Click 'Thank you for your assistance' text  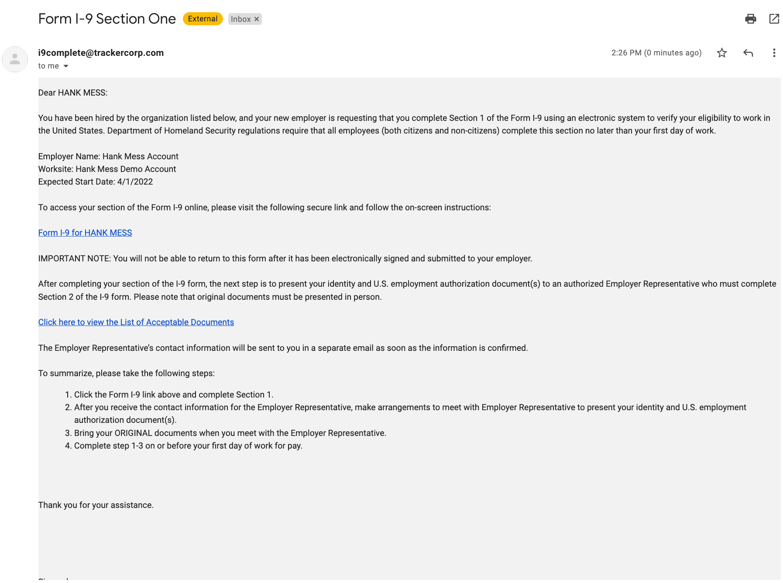coord(96,505)
